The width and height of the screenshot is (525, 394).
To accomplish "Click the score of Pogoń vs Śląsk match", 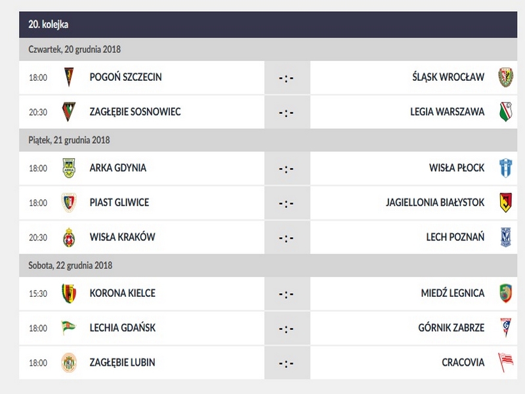I will coord(286,77).
